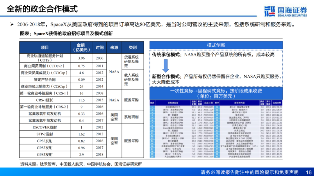Viewport: 314px width, 176px height.
Task: Click the footer disclaimer 请务必阅读报告附注中的风险提示和免责声明
Action: [x=249, y=172]
